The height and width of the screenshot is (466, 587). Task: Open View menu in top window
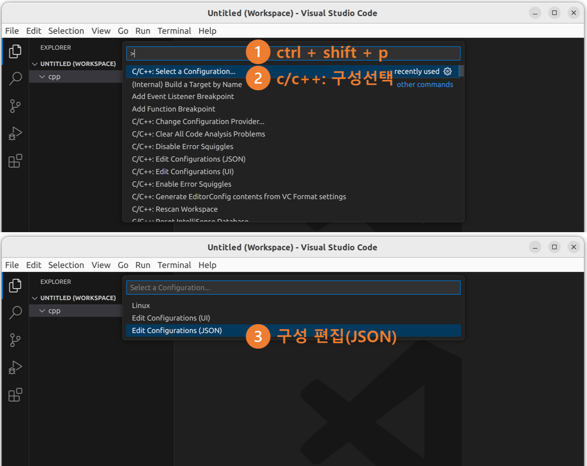coord(101,31)
